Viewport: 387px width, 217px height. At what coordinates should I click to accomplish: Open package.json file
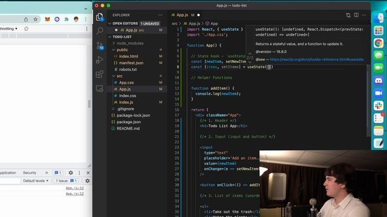click(x=129, y=122)
